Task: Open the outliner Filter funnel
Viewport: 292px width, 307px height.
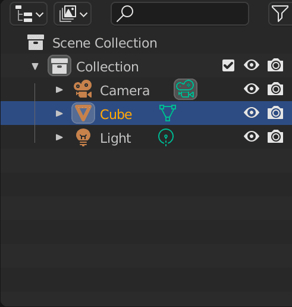Action: click(x=280, y=14)
